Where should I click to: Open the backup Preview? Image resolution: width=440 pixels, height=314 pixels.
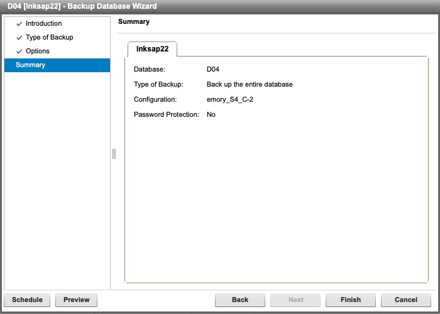point(76,300)
